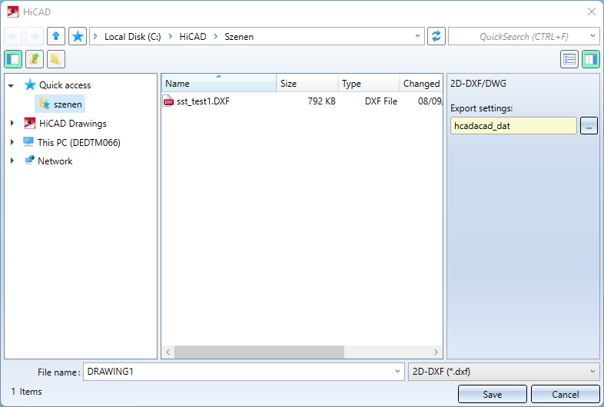Expand the Network node
Screen dimensions: 604x407
coord(12,160)
